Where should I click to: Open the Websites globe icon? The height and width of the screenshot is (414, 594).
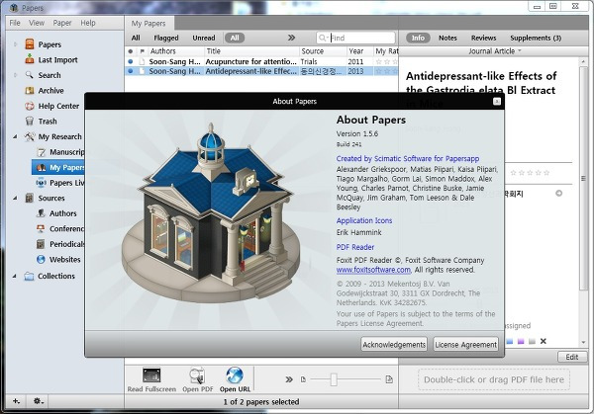41,259
